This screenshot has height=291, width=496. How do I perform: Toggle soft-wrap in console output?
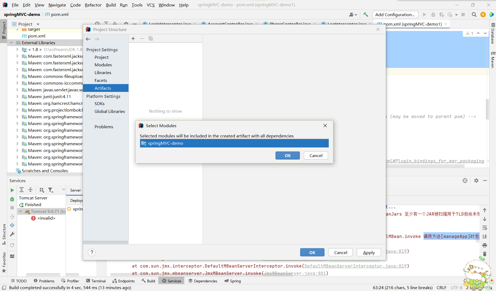click(x=485, y=228)
